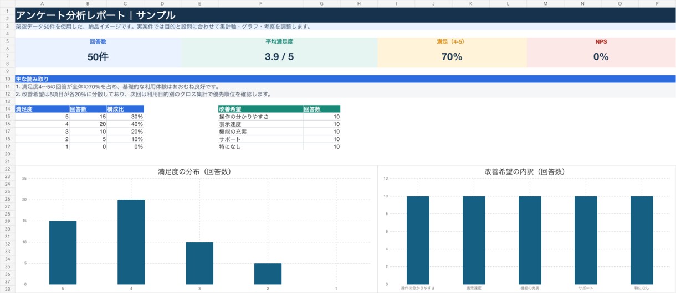
Task: Click the 0% ratio cell for rating 1
Action: click(x=125, y=146)
